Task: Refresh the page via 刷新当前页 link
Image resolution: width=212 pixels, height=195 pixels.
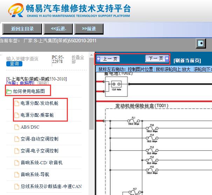Action: click(187, 60)
